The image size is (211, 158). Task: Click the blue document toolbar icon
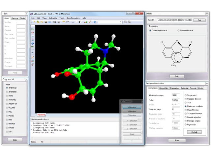[x=50, y=22]
